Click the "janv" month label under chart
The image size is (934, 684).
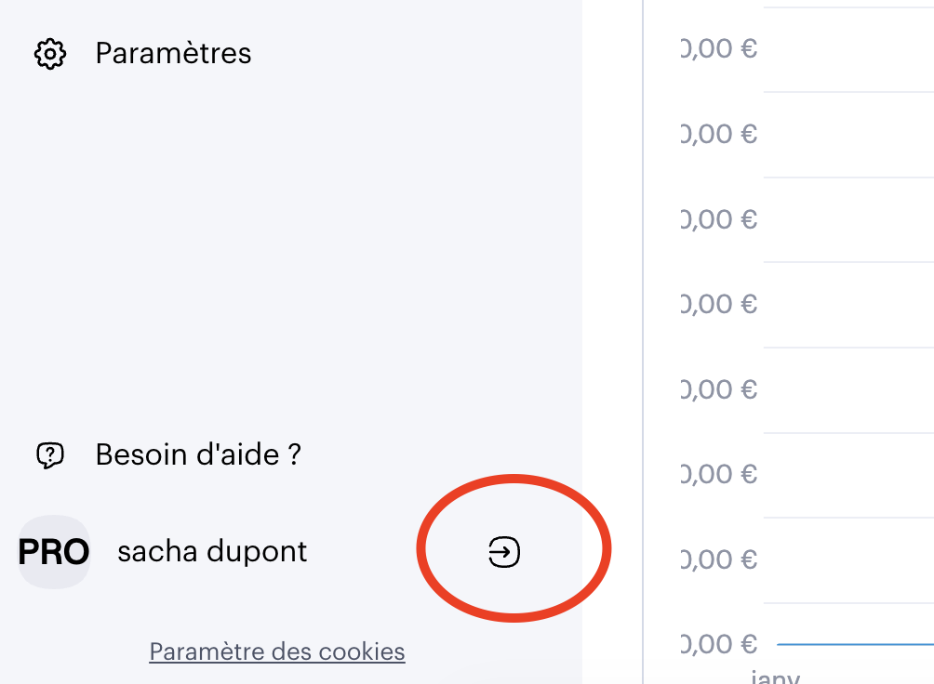click(774, 677)
